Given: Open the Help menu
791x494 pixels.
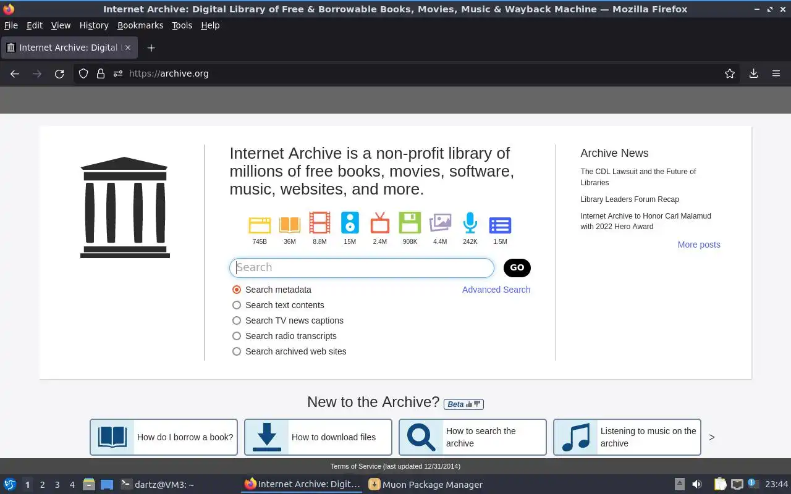Looking at the screenshot, I should click(x=210, y=25).
